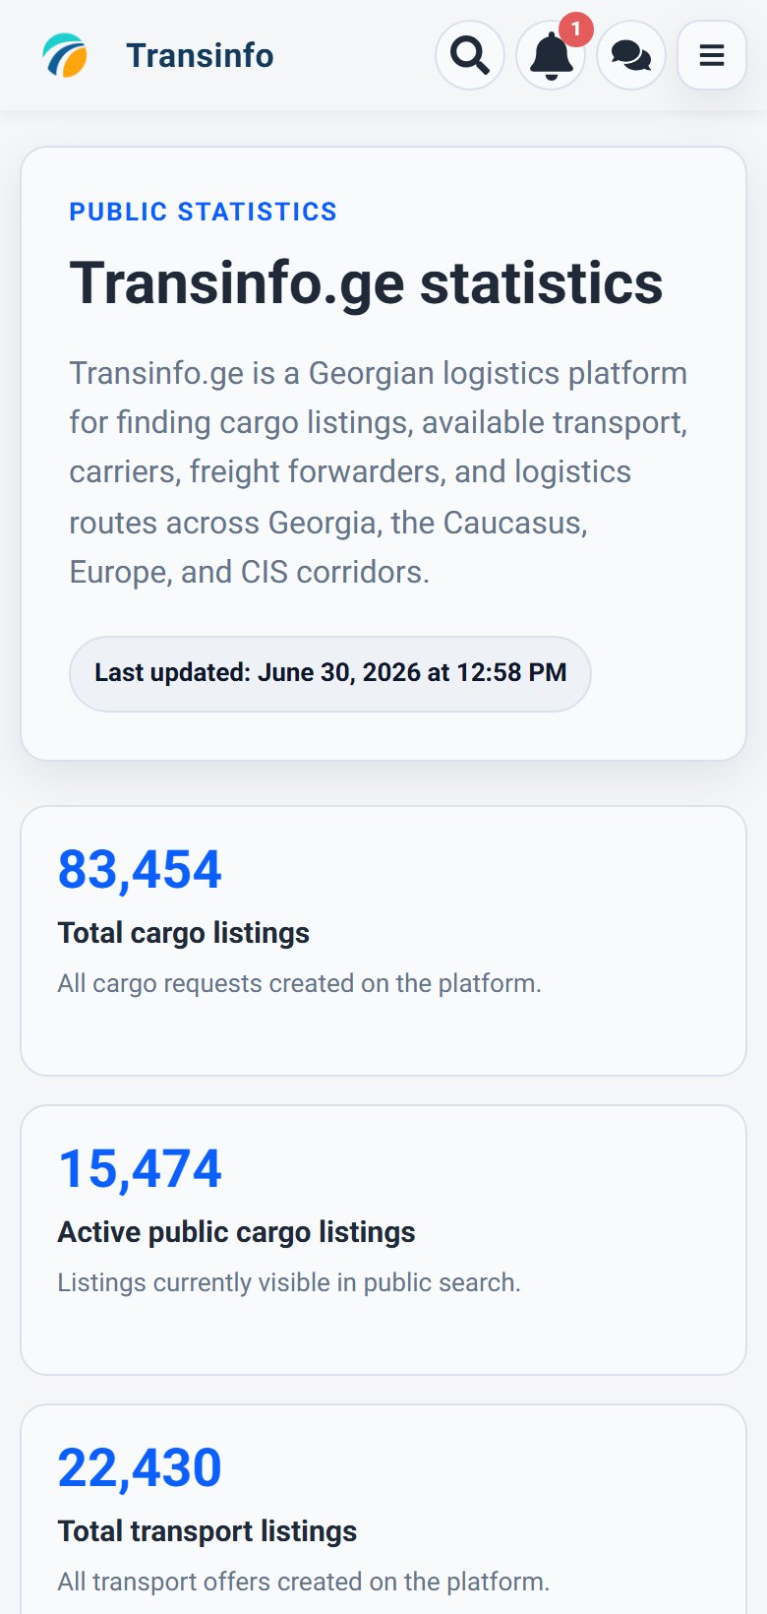Screen dimensions: 767x1614
Task: Go to the Transinfo brand name link
Action: [x=200, y=55]
